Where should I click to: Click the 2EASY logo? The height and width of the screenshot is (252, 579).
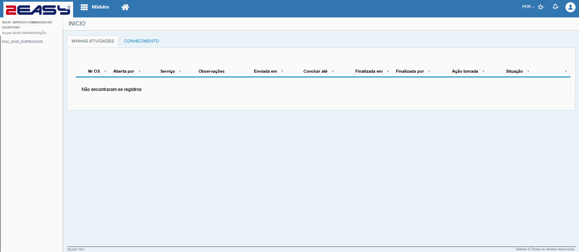pos(38,9)
